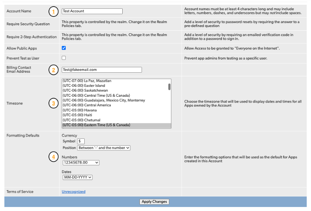This screenshot has width=311, height=211.
Task: Open the Dates format dropdown
Action: click(77, 177)
